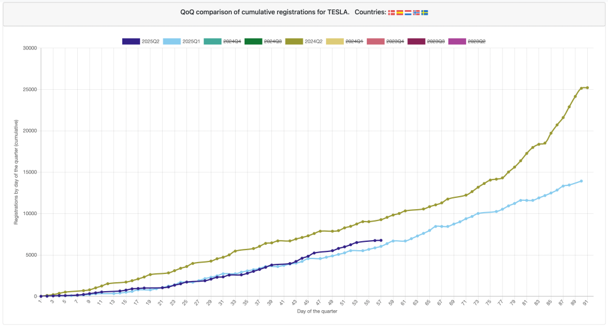Click the chart title text about TESLA registrations
The image size is (608, 328).
click(282, 12)
